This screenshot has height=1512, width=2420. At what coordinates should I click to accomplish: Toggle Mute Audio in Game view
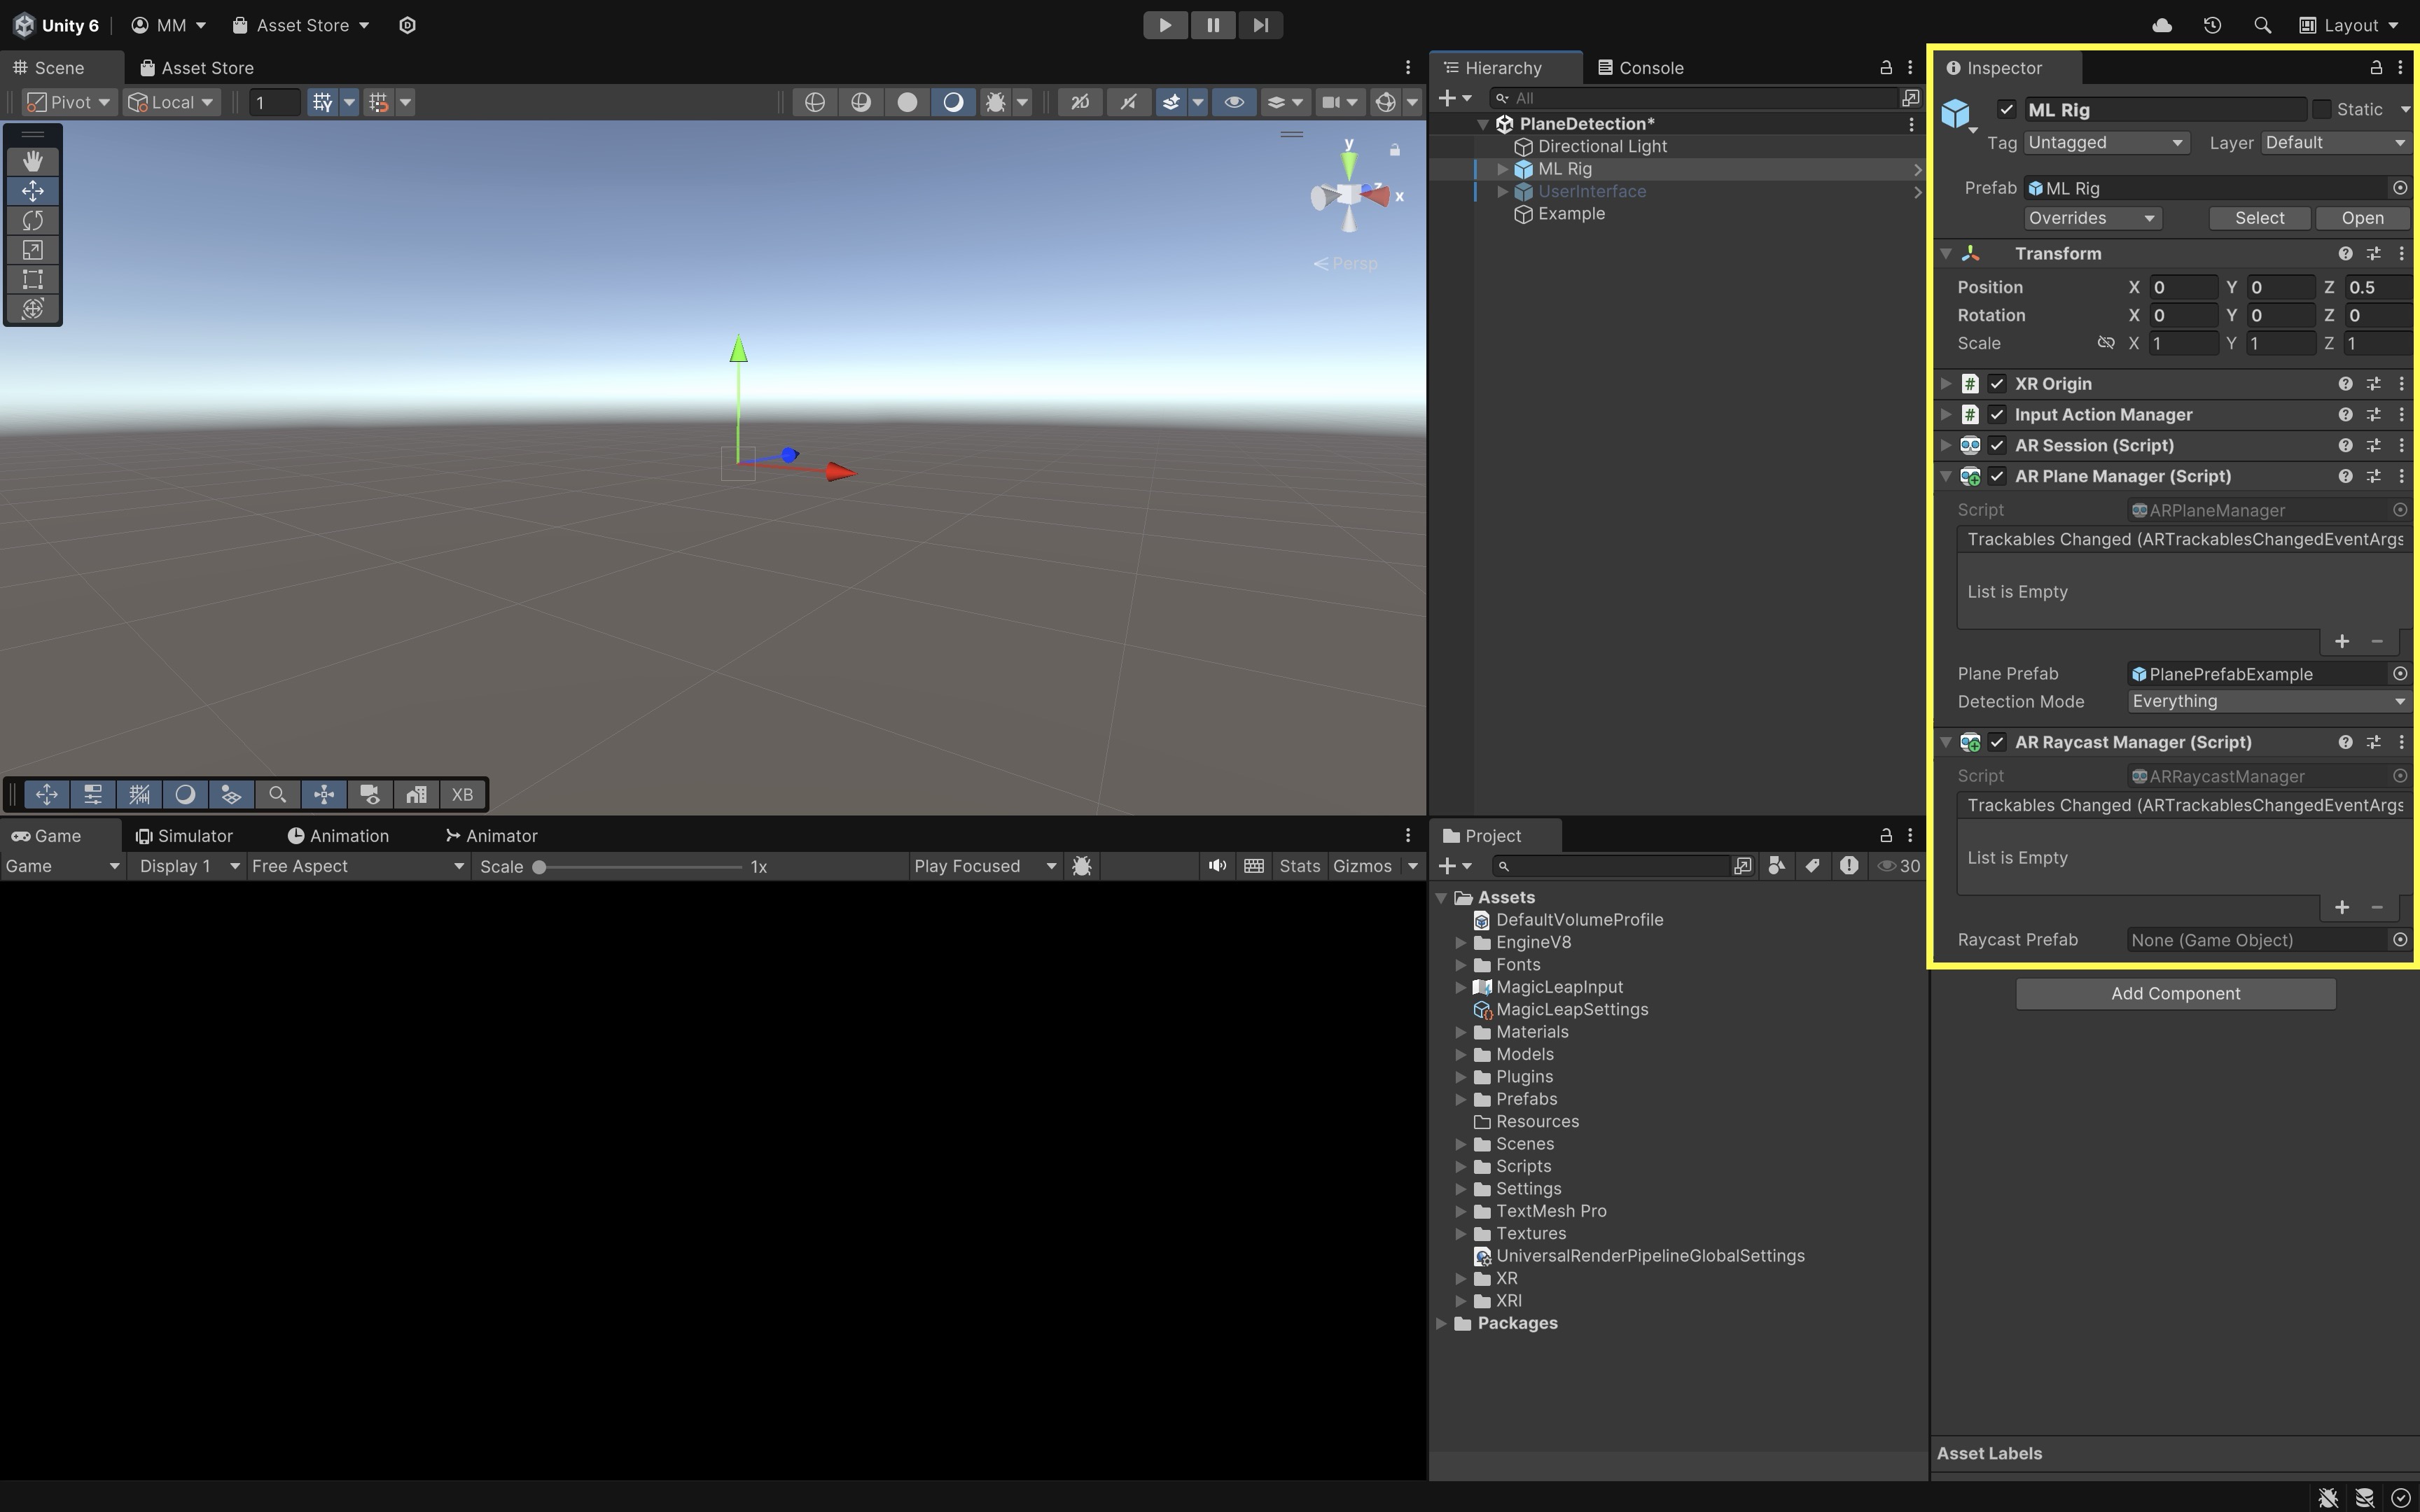1216,866
